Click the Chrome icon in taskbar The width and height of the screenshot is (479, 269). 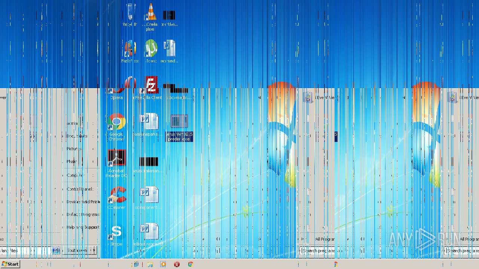pos(190,264)
